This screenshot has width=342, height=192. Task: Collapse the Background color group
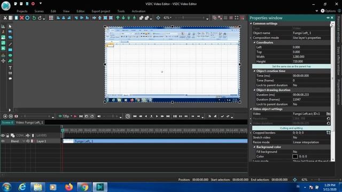point(254,147)
